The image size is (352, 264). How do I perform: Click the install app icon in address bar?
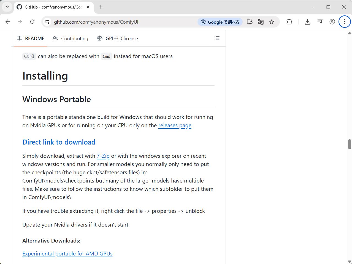coord(250,22)
